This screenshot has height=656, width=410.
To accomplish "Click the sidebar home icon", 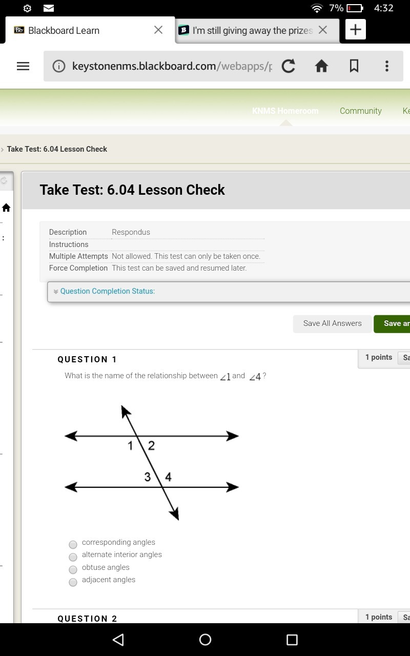I will [x=6, y=208].
